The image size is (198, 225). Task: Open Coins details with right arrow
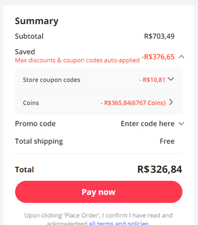coord(171,102)
